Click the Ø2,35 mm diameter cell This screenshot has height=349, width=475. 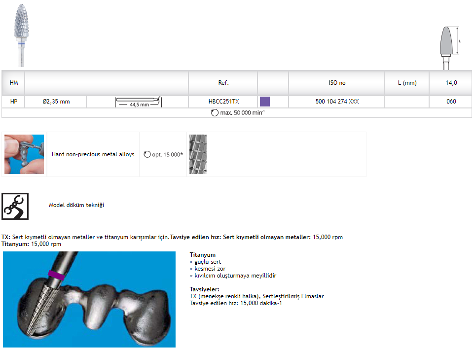coord(56,102)
